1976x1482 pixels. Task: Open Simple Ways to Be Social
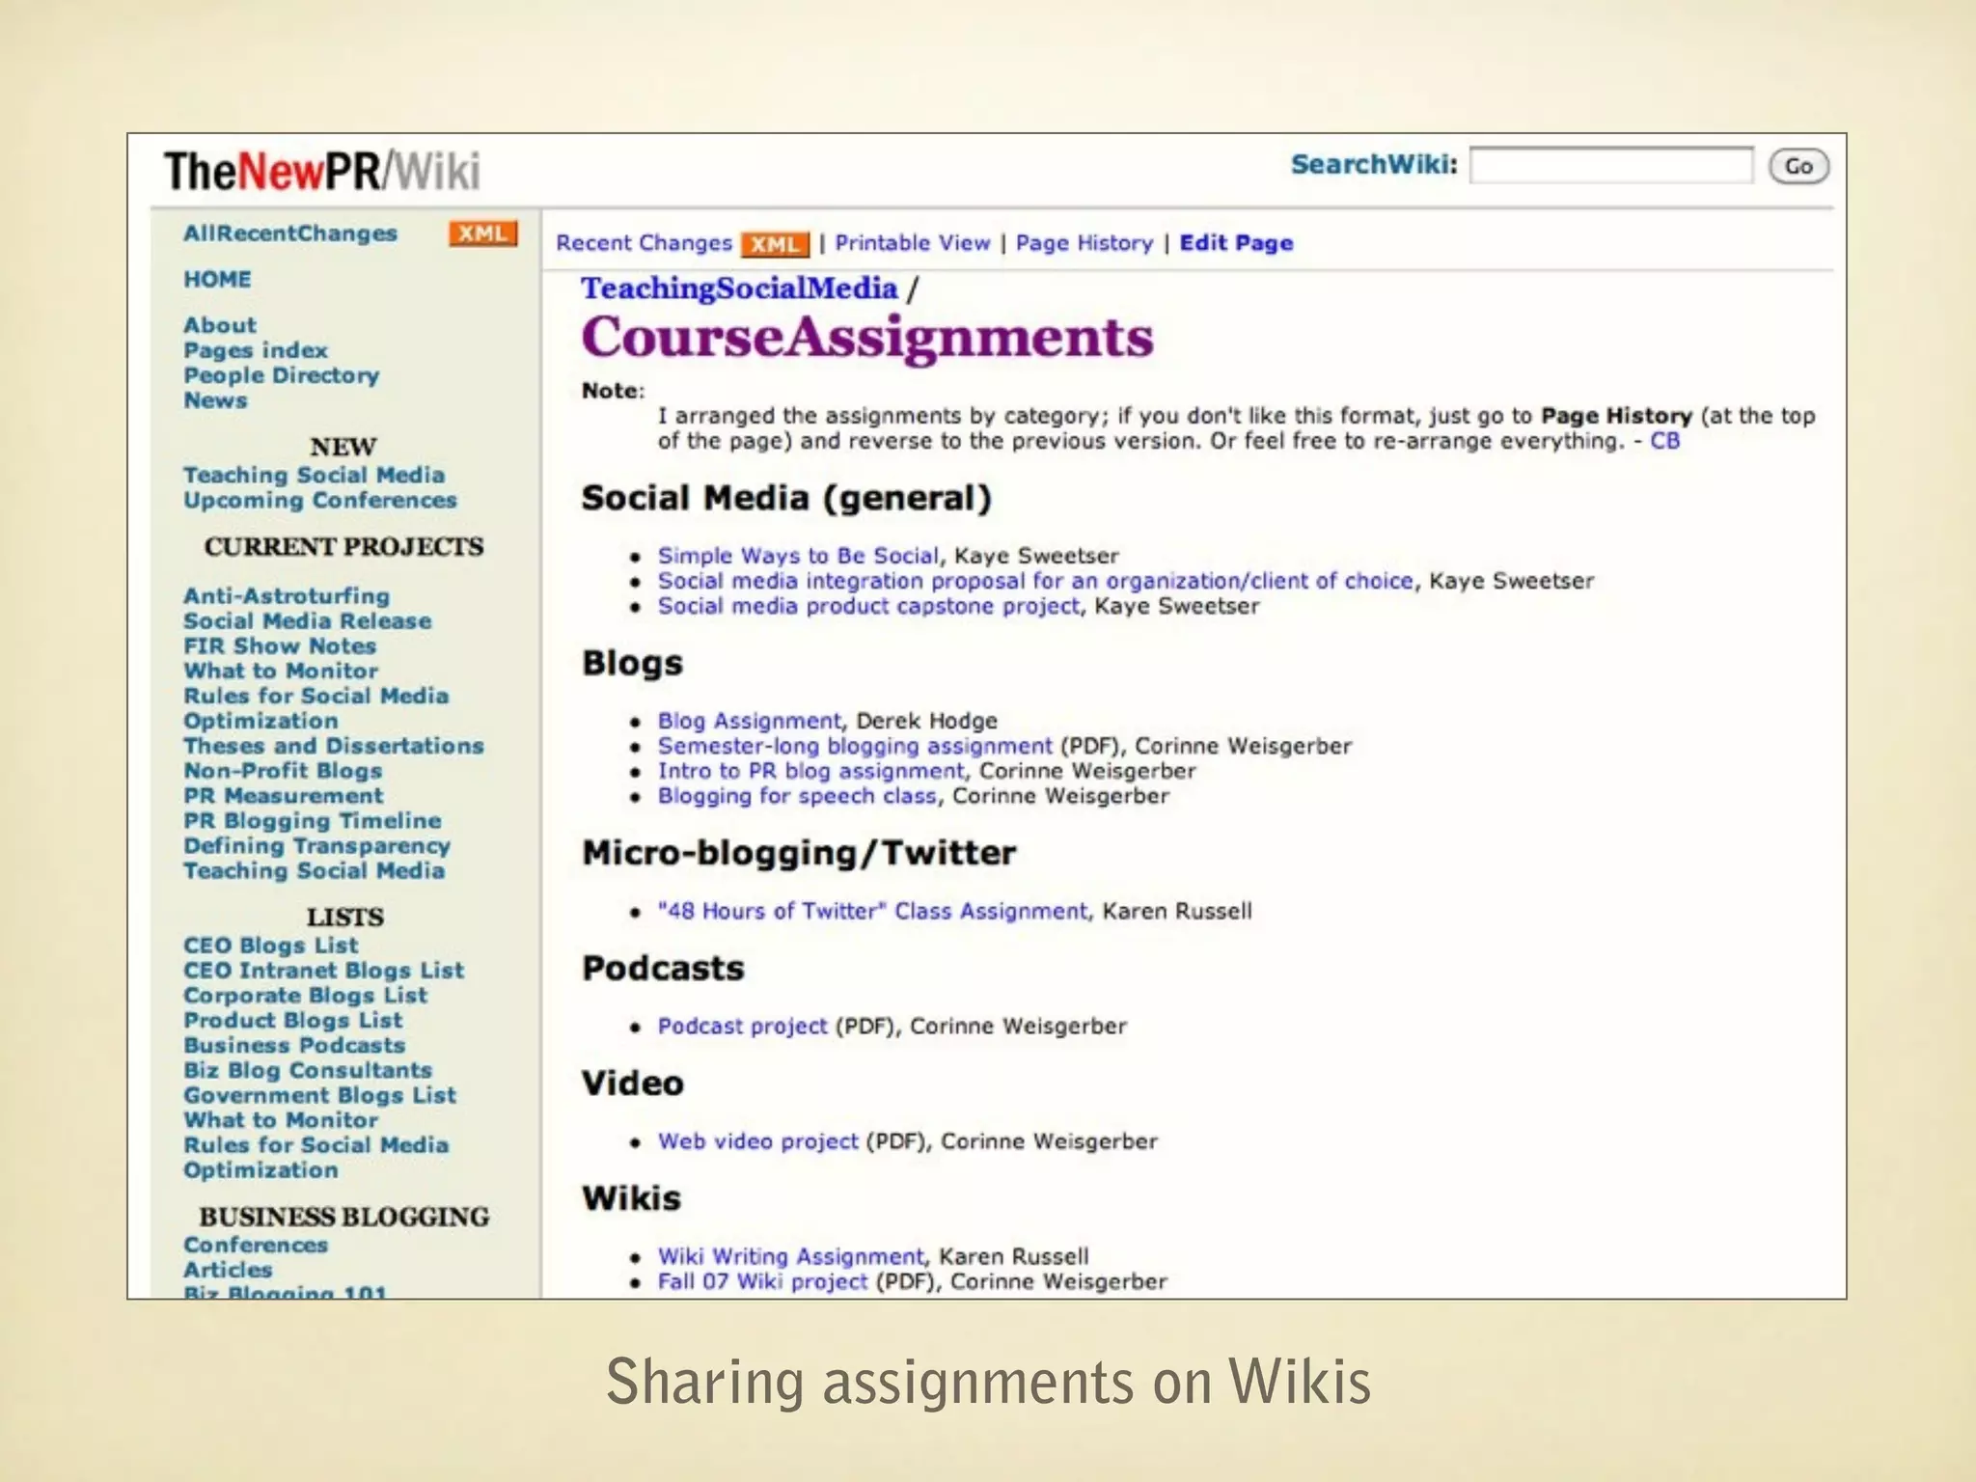[x=798, y=556]
